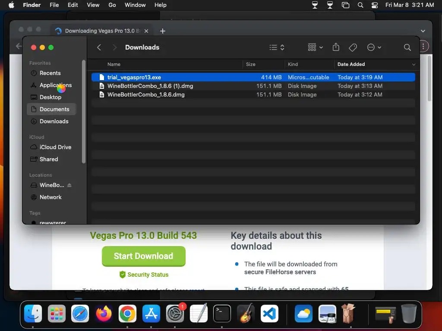The image size is (442, 331).
Task: Close the Downloading Vegas Pro browser tab
Action: pos(146,31)
